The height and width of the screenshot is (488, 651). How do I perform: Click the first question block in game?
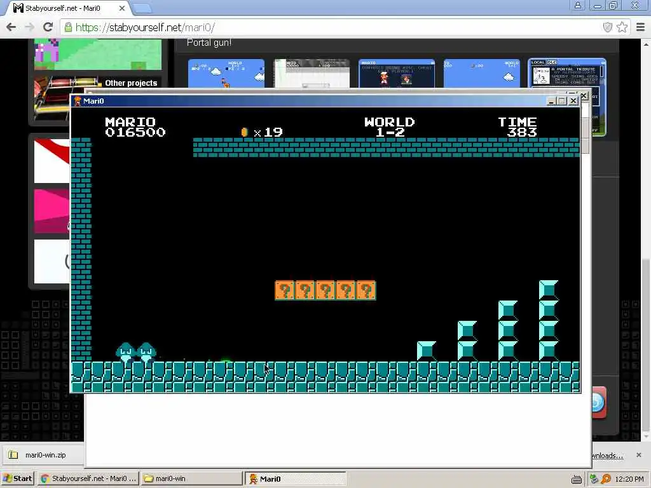285,290
